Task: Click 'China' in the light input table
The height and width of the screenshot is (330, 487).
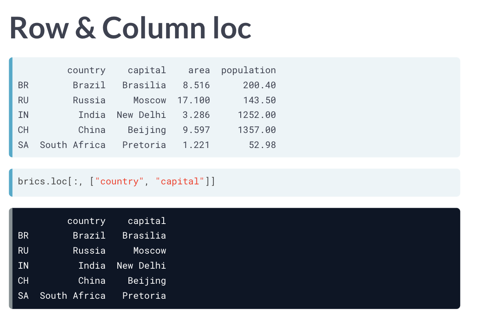Action: point(92,130)
